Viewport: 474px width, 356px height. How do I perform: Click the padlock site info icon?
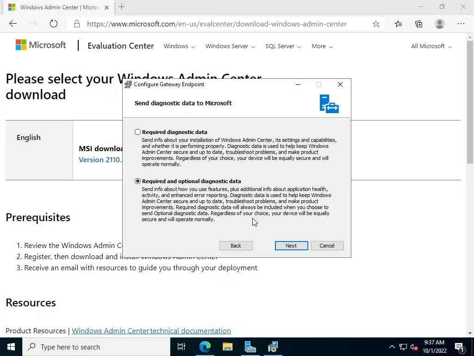(x=77, y=24)
